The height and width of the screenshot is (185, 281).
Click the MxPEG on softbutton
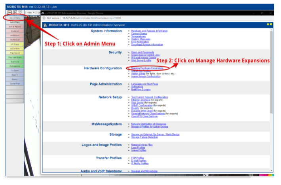pyautogui.click(x=15, y=36)
